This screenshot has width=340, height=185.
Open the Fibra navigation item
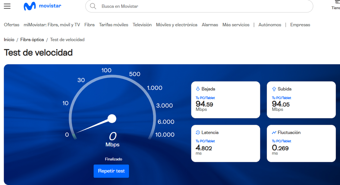point(90,25)
